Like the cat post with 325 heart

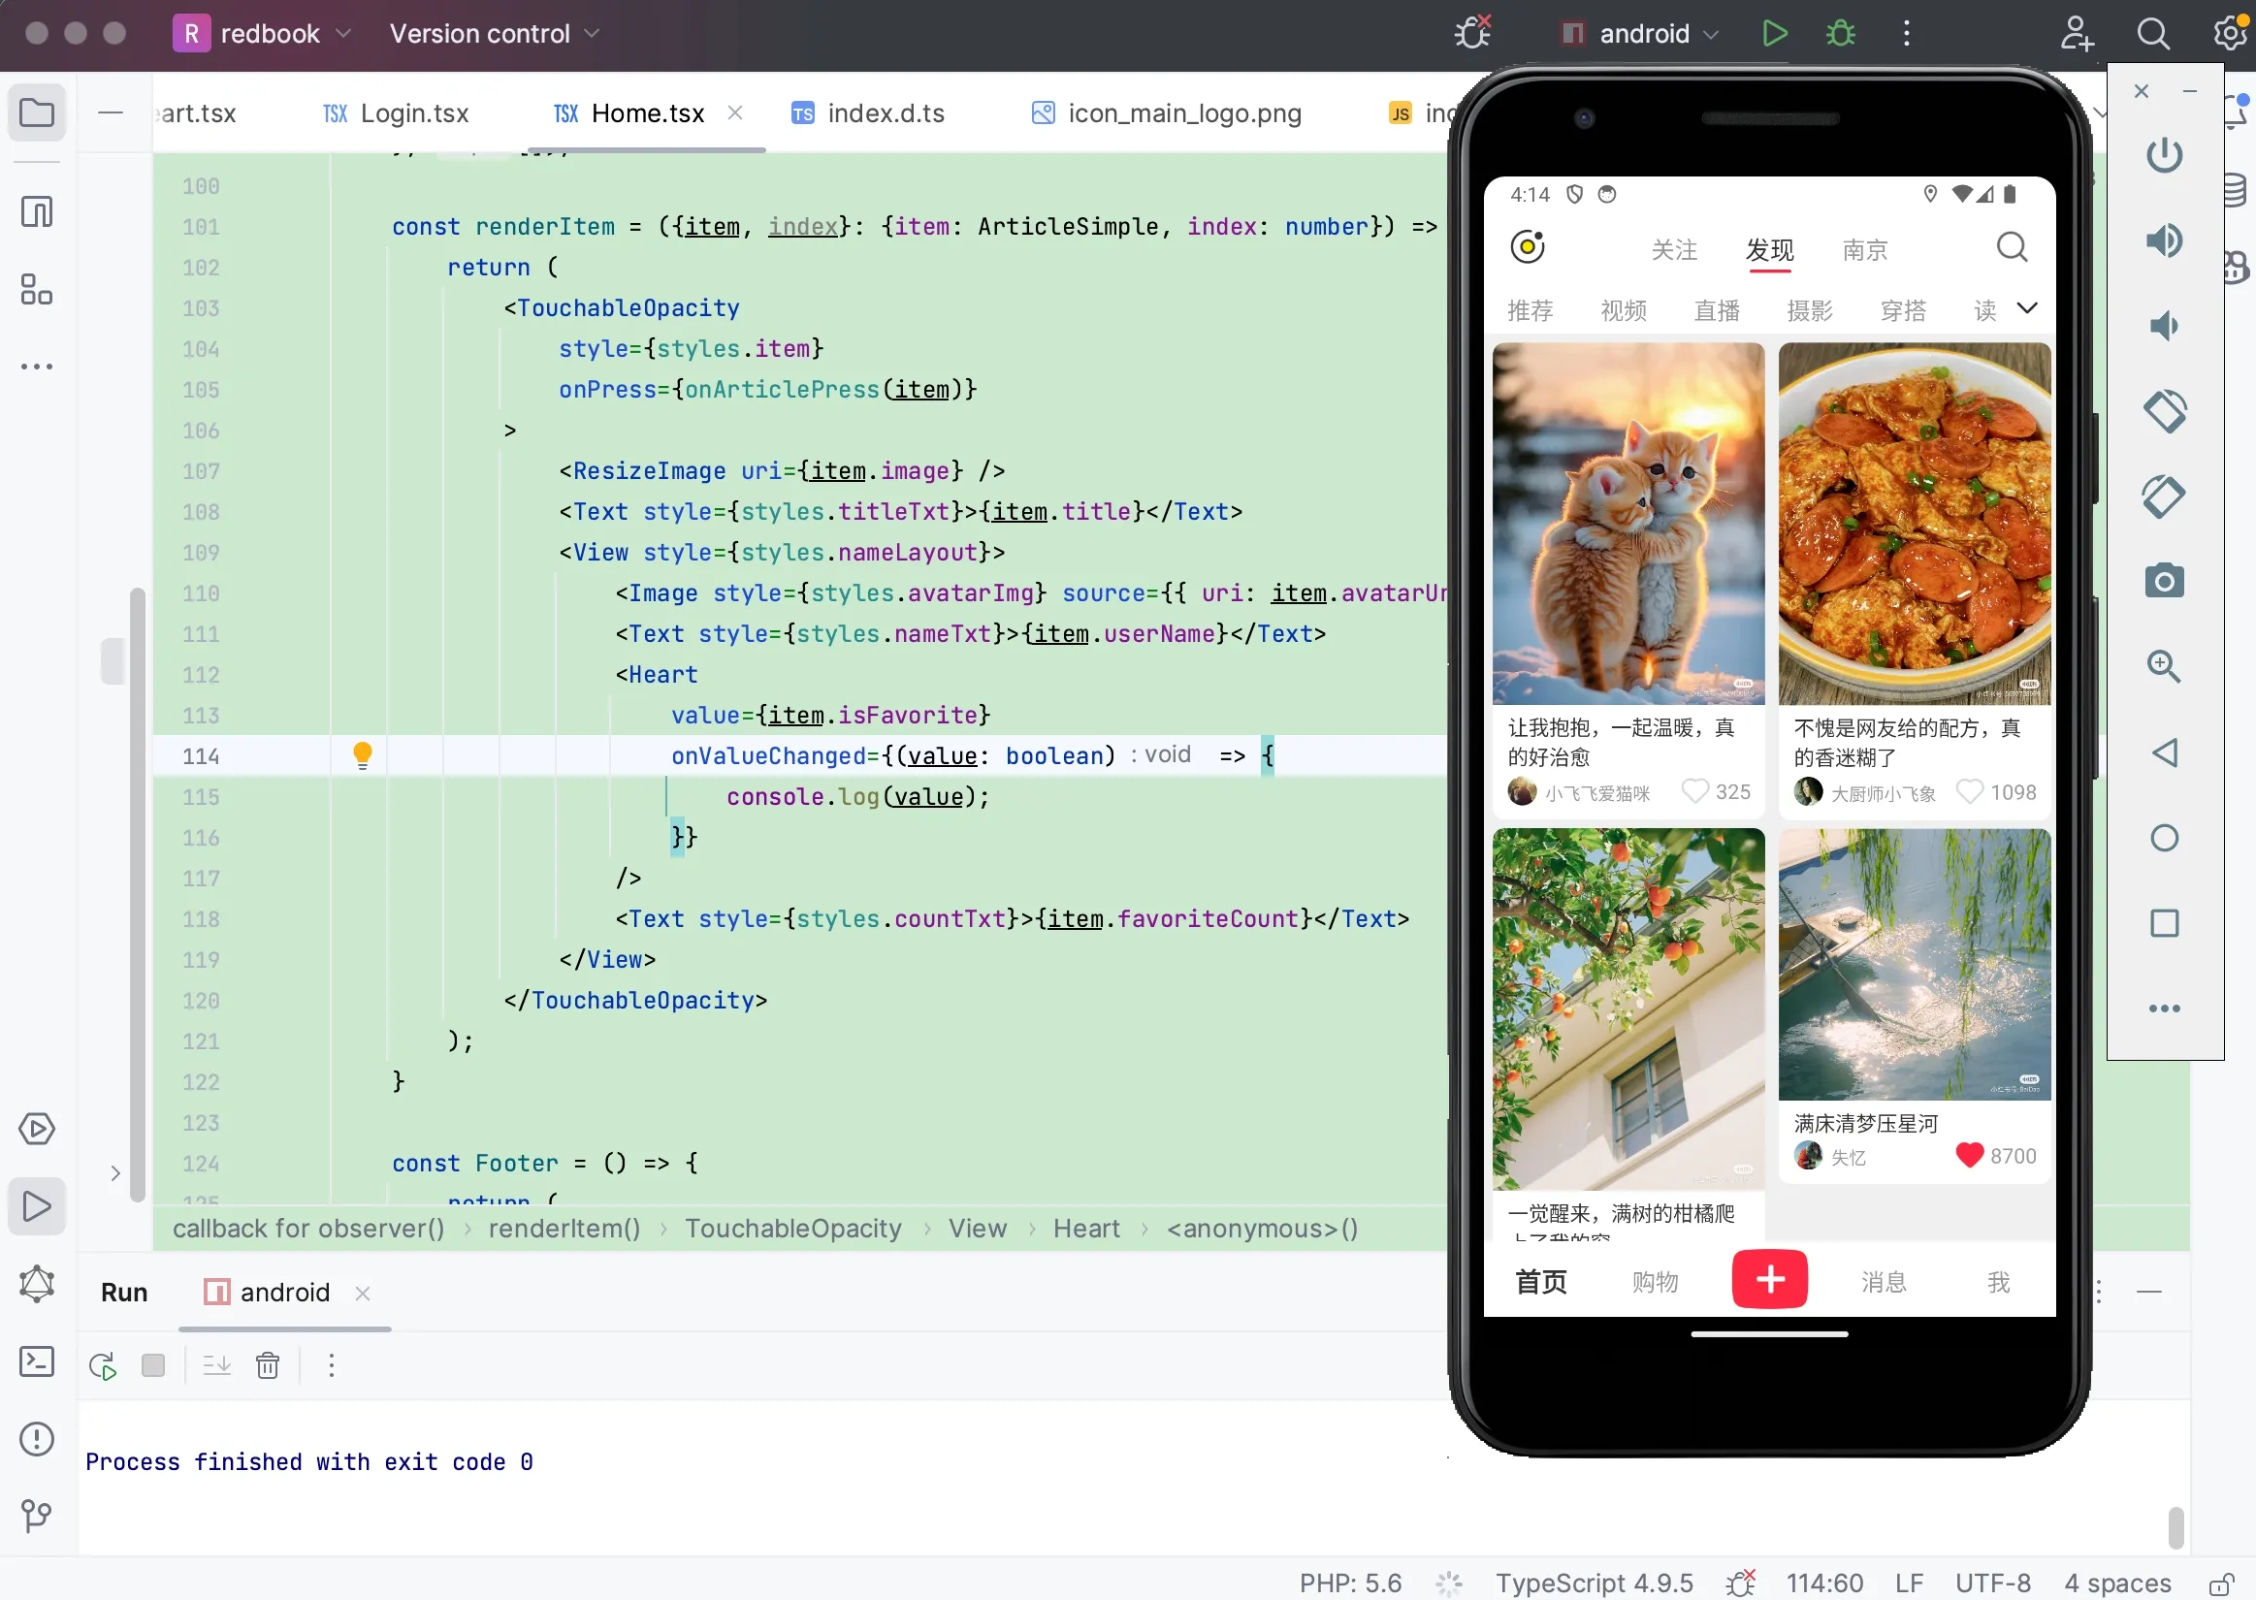[1694, 791]
